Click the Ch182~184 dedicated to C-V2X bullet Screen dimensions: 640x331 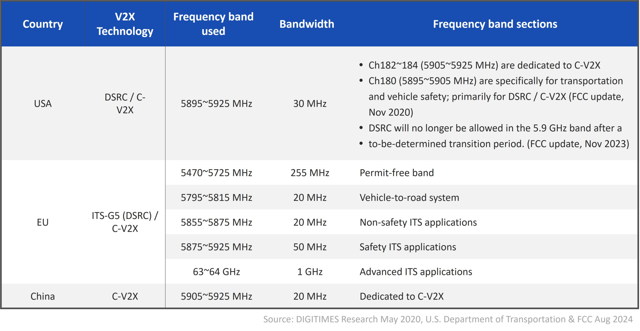click(x=484, y=65)
